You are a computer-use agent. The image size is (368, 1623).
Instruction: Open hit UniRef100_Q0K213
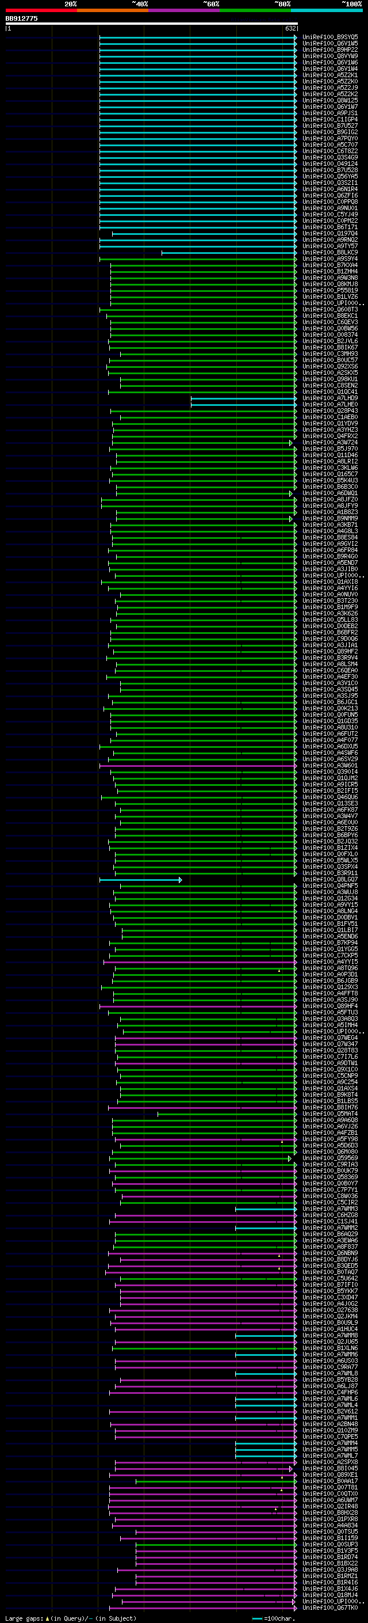[330, 708]
